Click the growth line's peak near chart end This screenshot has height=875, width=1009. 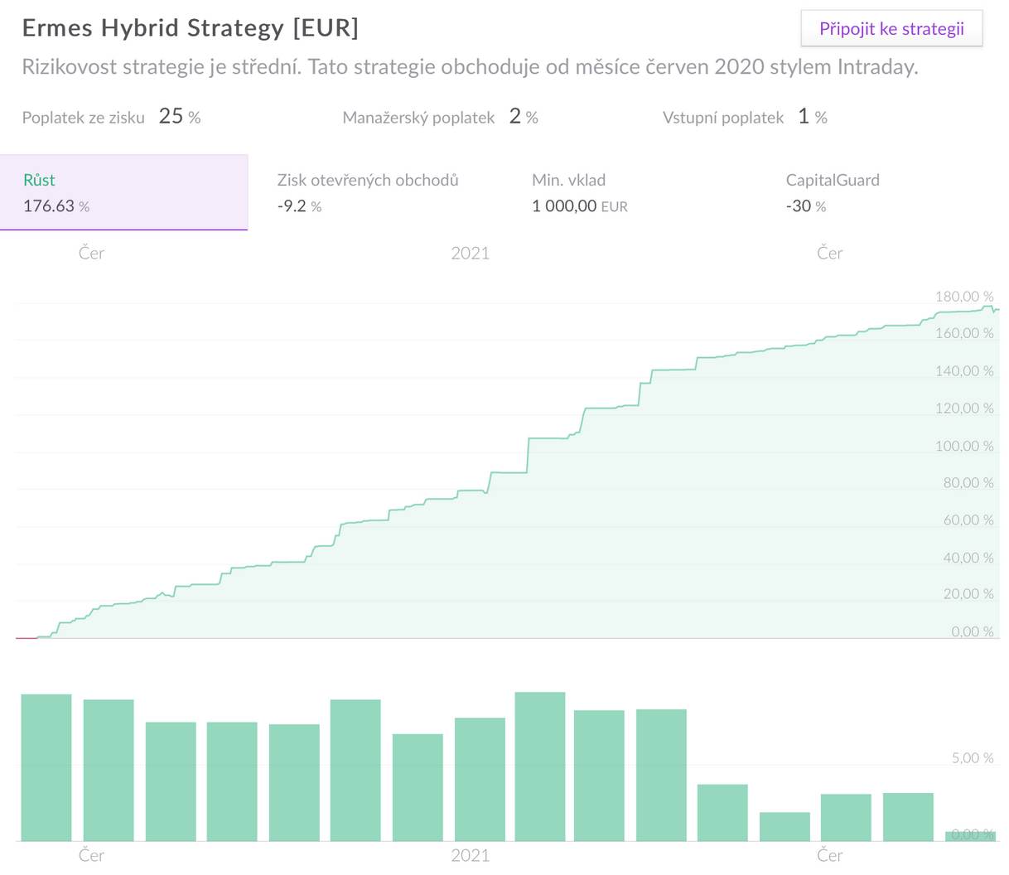[987, 307]
